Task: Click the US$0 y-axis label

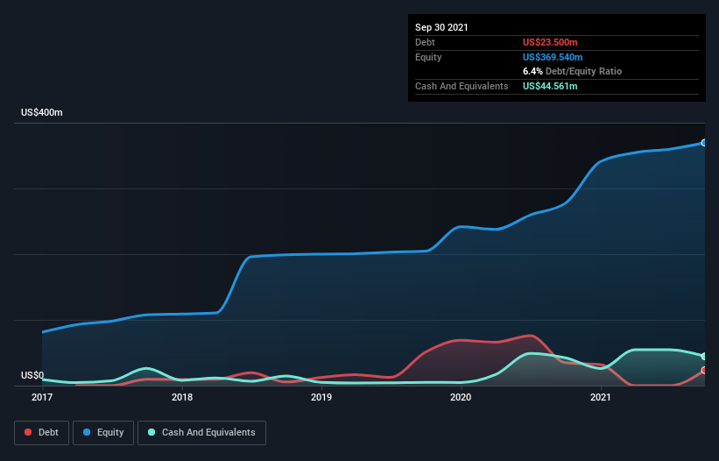Action: click(x=32, y=375)
